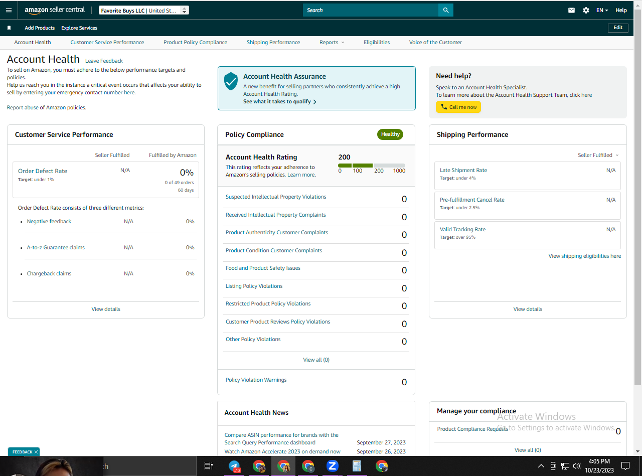642x476 pixels.
Task: Close the FEEDBACK tab with its X
Action: 36,452
